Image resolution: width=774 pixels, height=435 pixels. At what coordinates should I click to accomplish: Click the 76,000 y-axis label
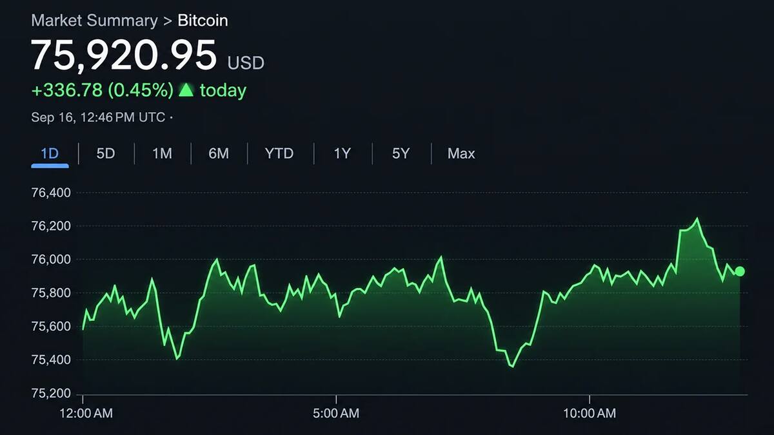(51, 260)
